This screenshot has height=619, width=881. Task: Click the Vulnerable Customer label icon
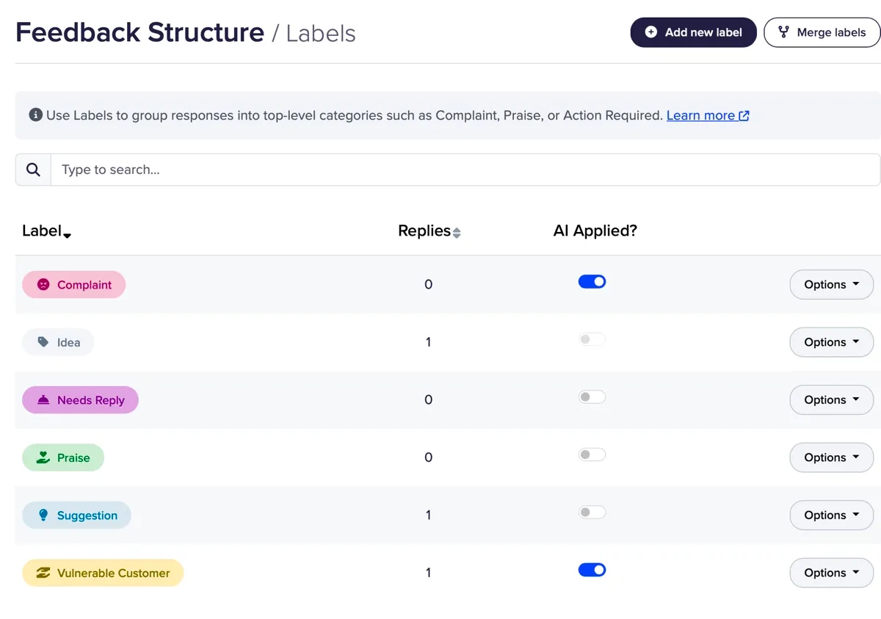43,573
